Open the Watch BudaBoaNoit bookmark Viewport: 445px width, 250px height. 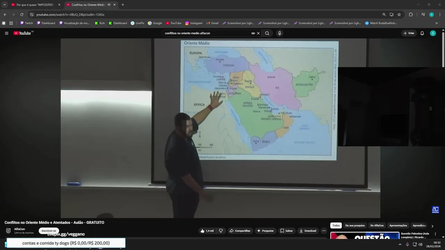[381, 23]
